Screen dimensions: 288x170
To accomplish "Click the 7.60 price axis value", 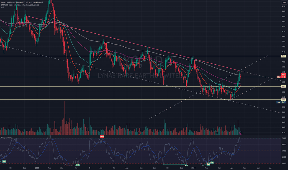I will tap(283, 47).
